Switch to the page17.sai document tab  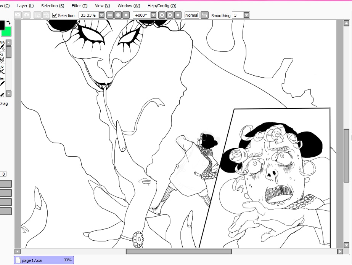click(43, 260)
